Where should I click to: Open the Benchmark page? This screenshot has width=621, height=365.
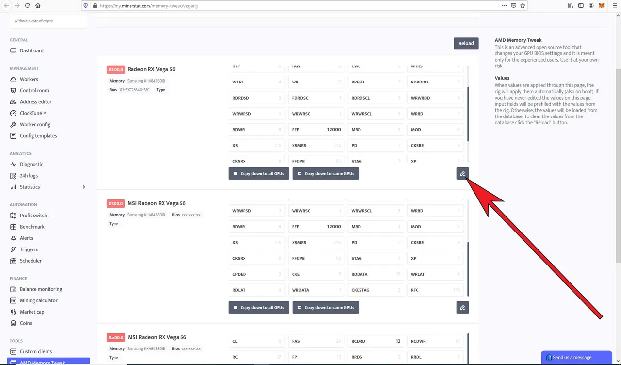click(x=32, y=227)
